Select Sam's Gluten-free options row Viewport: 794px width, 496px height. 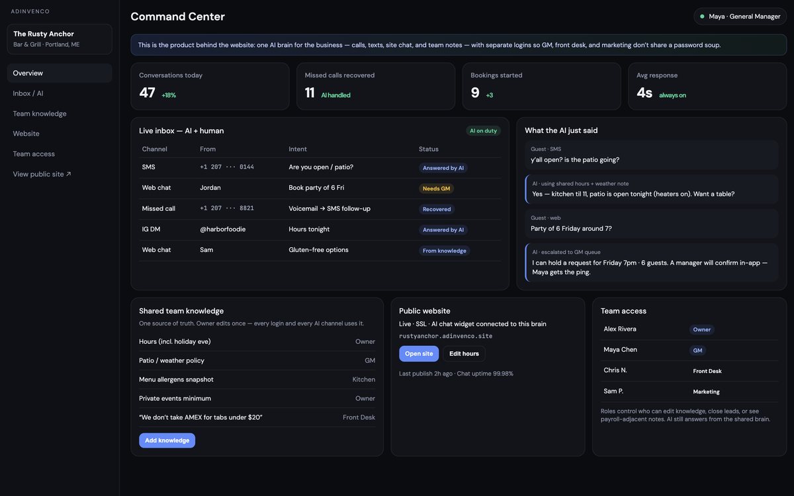point(320,250)
